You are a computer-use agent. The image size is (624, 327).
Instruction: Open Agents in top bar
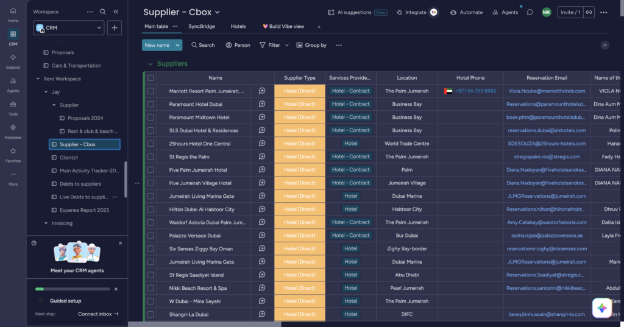coord(505,12)
